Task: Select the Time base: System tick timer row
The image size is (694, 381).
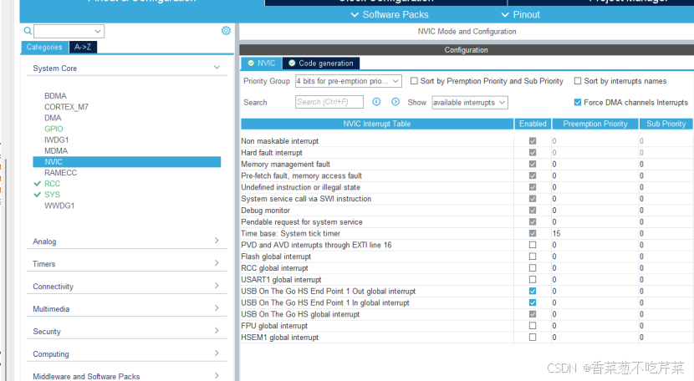Action: click(467, 233)
